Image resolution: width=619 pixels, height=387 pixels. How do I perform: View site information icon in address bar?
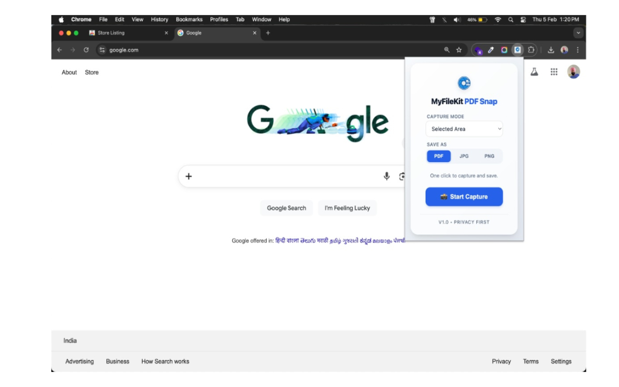[102, 50]
